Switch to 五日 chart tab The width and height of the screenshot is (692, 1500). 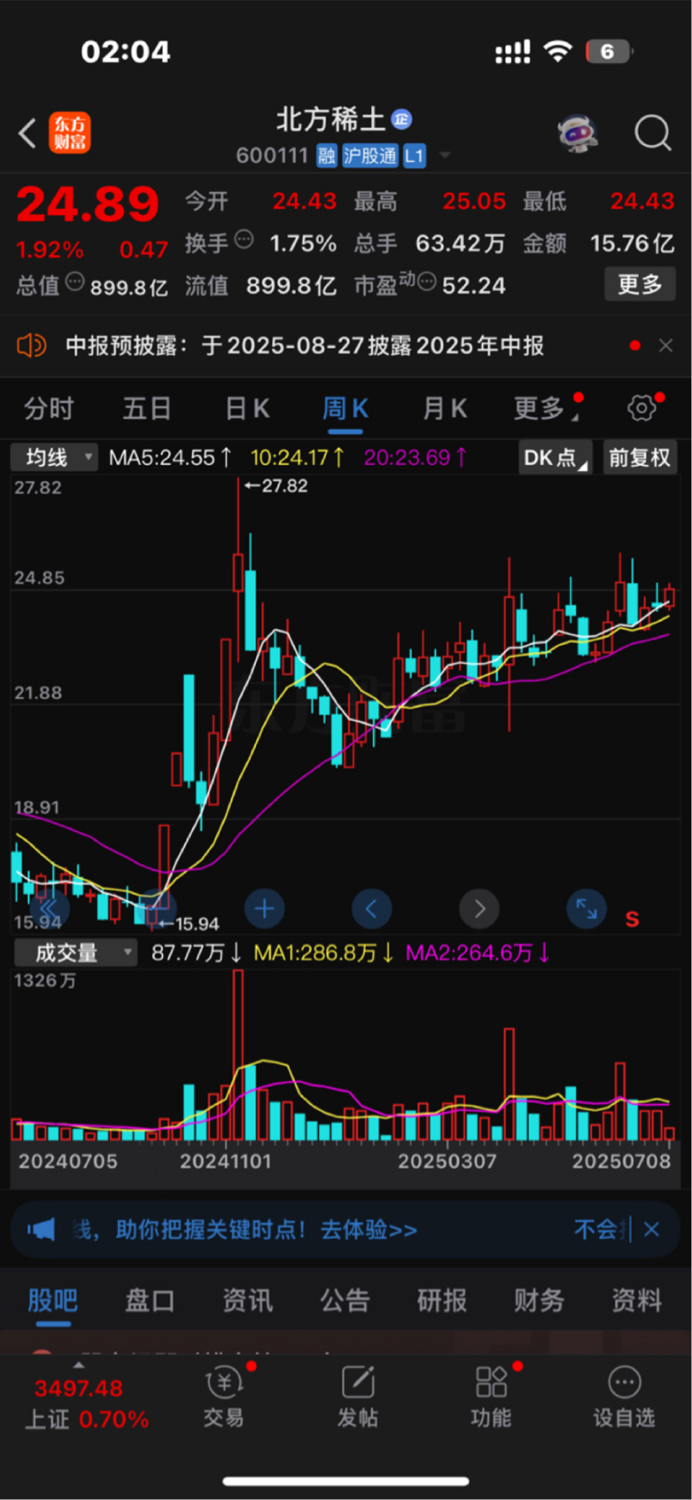[147, 409]
